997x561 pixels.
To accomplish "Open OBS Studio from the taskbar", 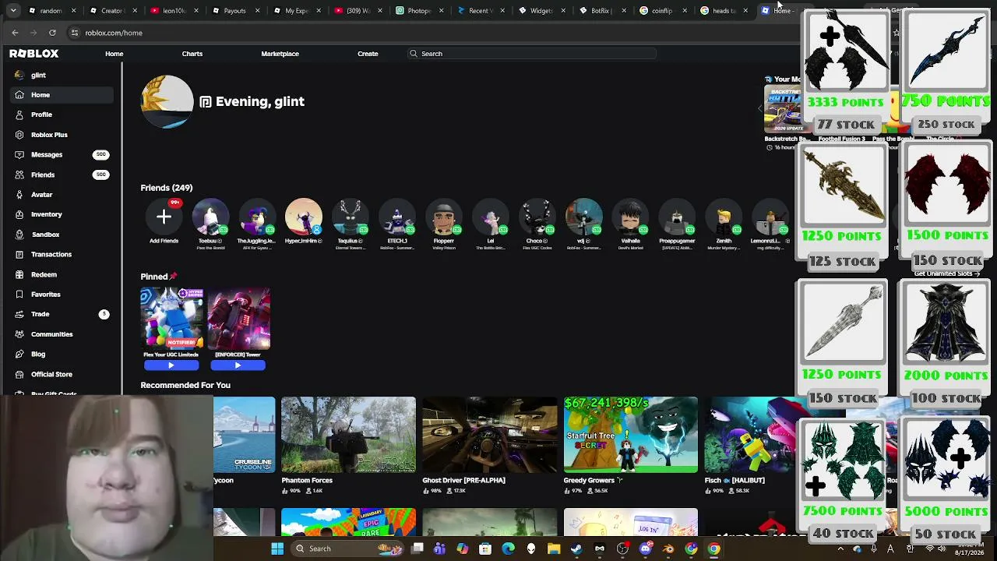I will [x=622, y=549].
